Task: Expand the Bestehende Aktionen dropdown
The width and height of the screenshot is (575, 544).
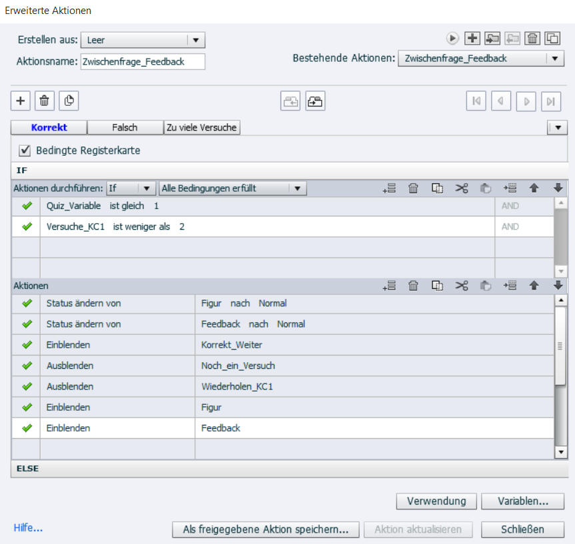Action: [555, 59]
